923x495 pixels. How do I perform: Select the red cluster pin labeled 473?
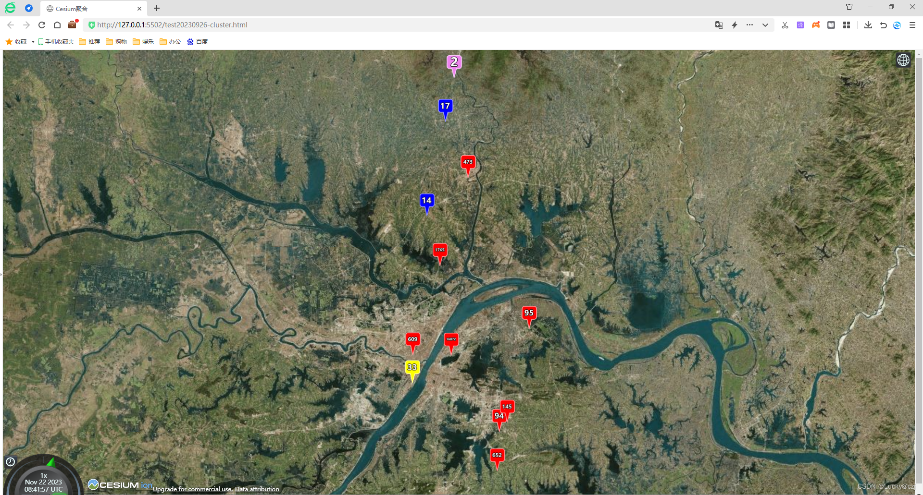click(468, 166)
